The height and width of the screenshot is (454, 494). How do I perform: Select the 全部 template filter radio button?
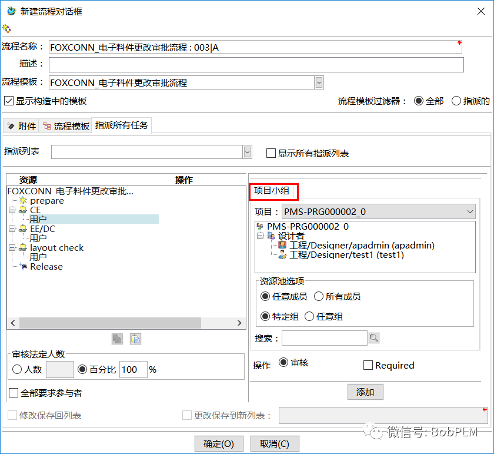(419, 101)
